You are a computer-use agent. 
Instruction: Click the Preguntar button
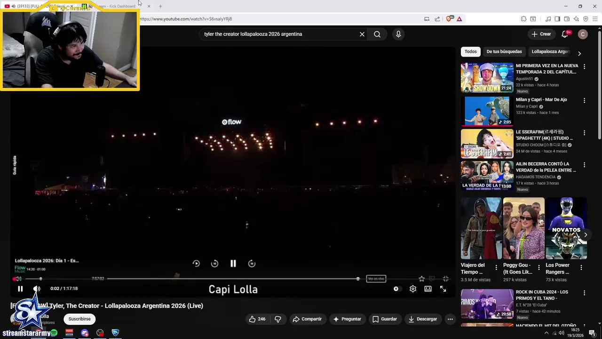click(x=347, y=319)
